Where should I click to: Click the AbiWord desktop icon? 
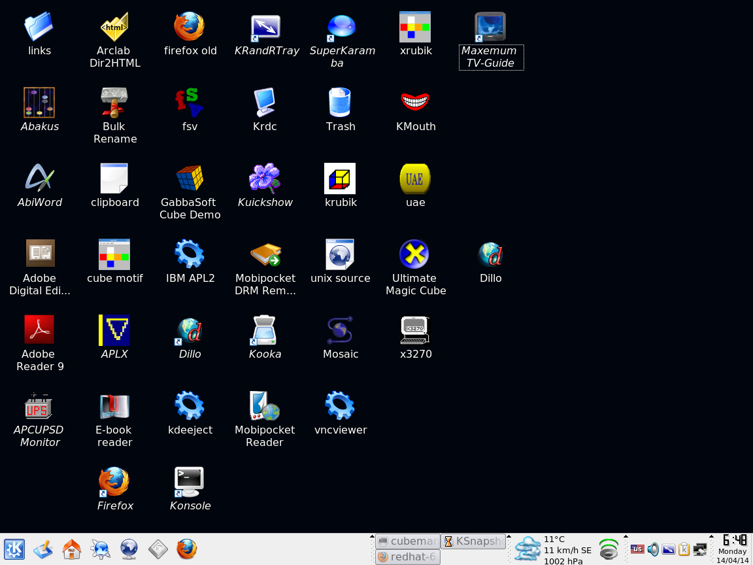click(x=39, y=179)
